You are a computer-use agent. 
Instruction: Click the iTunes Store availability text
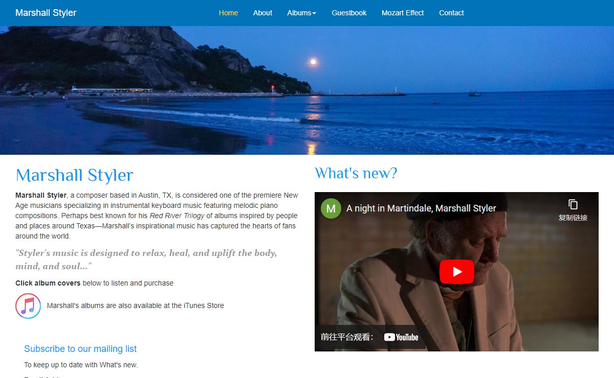point(136,305)
